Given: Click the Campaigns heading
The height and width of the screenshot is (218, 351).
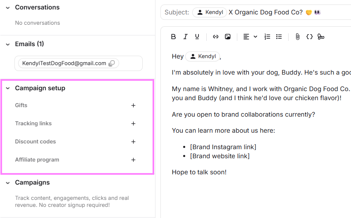Looking at the screenshot, I should (x=32, y=183).
